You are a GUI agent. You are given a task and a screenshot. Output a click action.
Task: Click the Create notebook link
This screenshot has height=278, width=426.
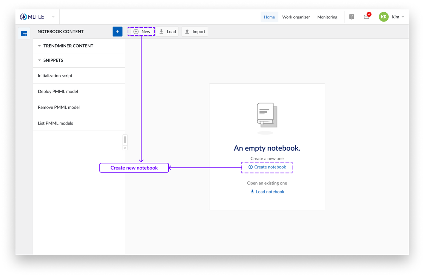tap(267, 167)
